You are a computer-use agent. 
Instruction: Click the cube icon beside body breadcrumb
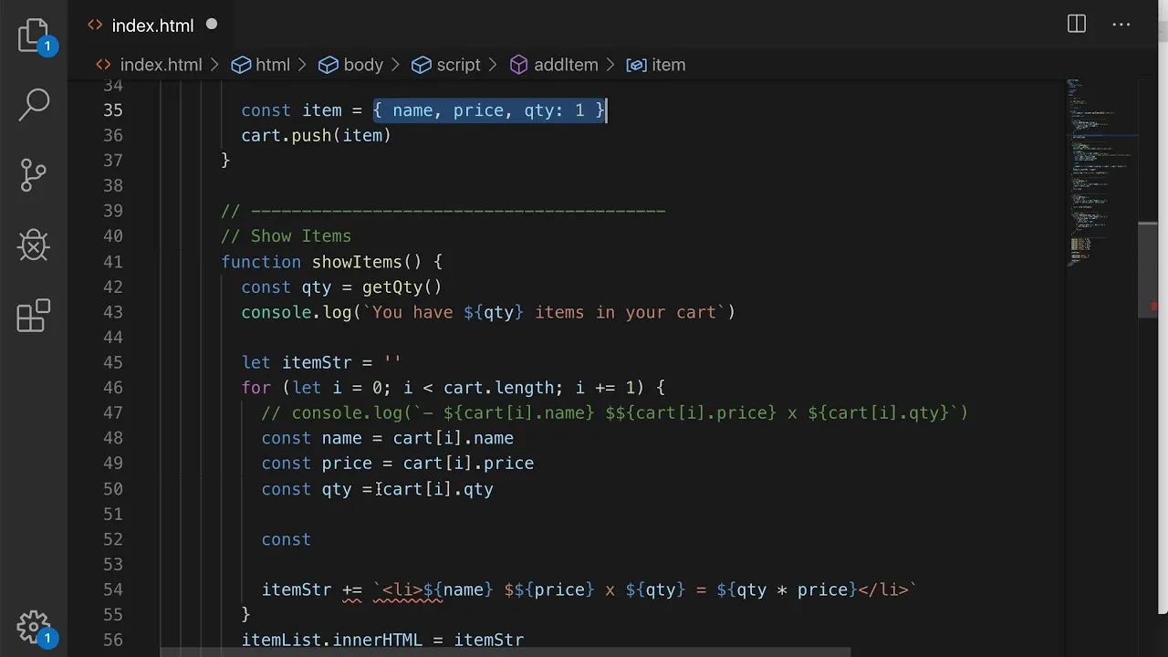[x=328, y=65]
